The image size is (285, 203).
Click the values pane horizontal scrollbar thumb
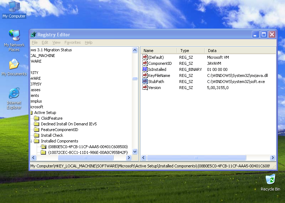[x=196, y=157]
